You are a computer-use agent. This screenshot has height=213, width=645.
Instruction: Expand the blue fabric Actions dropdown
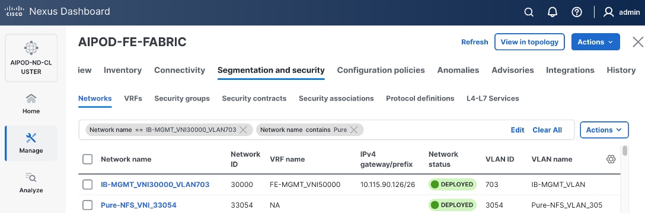pyautogui.click(x=595, y=42)
